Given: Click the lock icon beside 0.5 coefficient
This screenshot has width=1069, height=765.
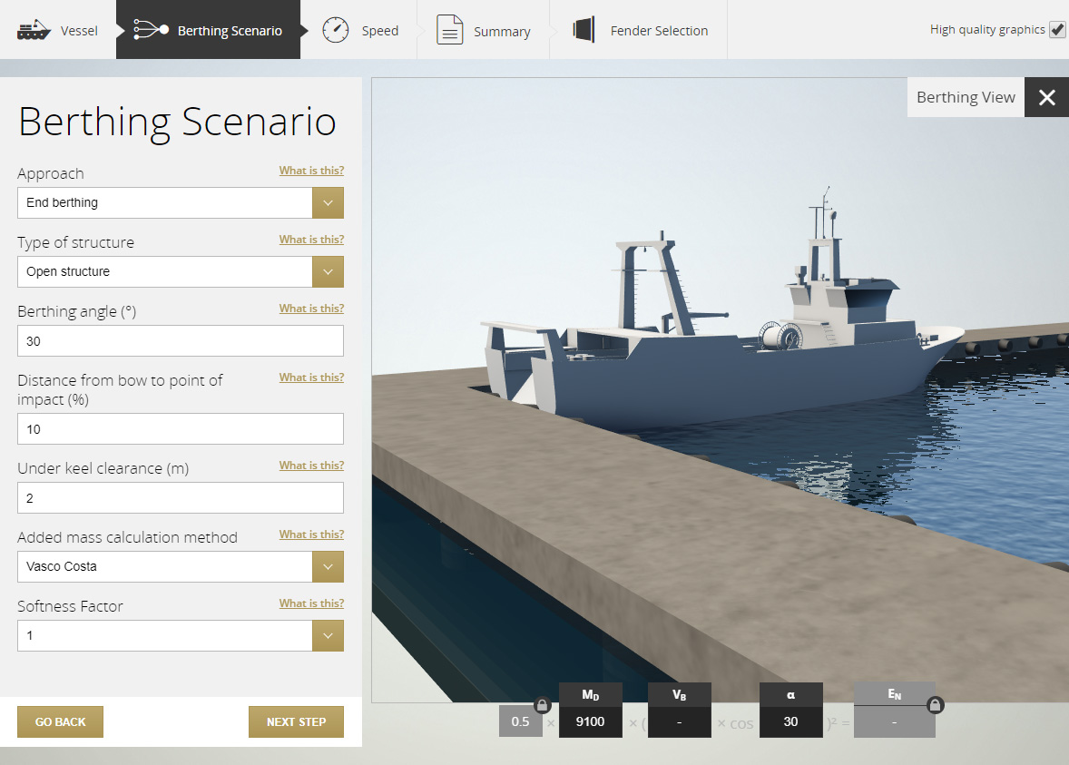Looking at the screenshot, I should 542,705.
